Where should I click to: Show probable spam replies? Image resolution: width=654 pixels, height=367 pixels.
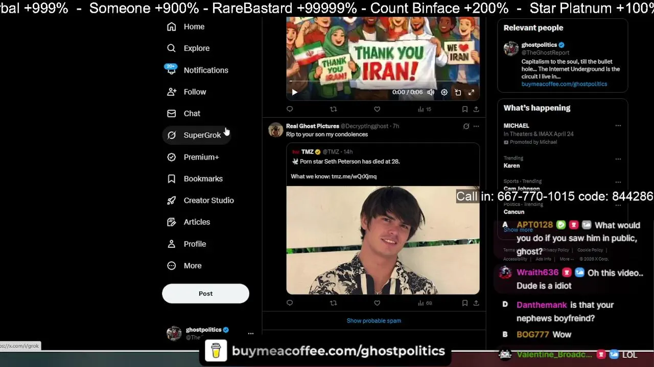pos(373,321)
